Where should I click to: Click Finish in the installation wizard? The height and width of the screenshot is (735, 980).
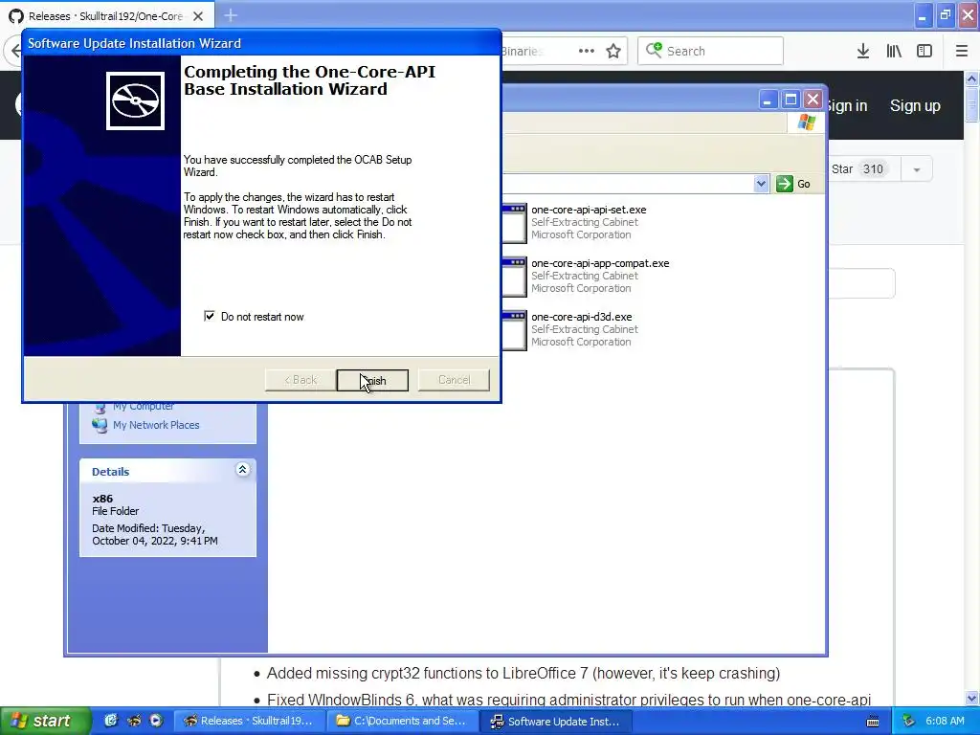372,380
